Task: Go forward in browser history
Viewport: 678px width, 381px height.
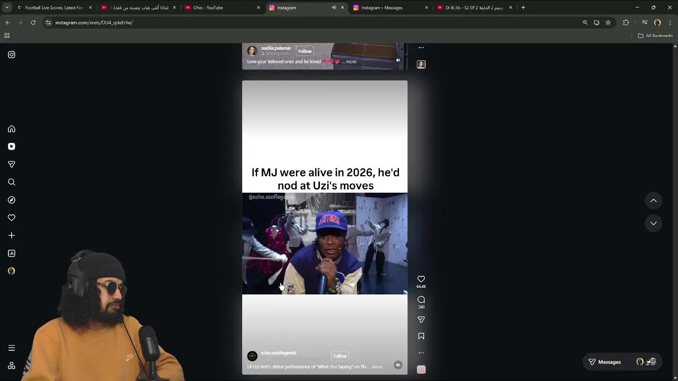Action: tap(20, 22)
